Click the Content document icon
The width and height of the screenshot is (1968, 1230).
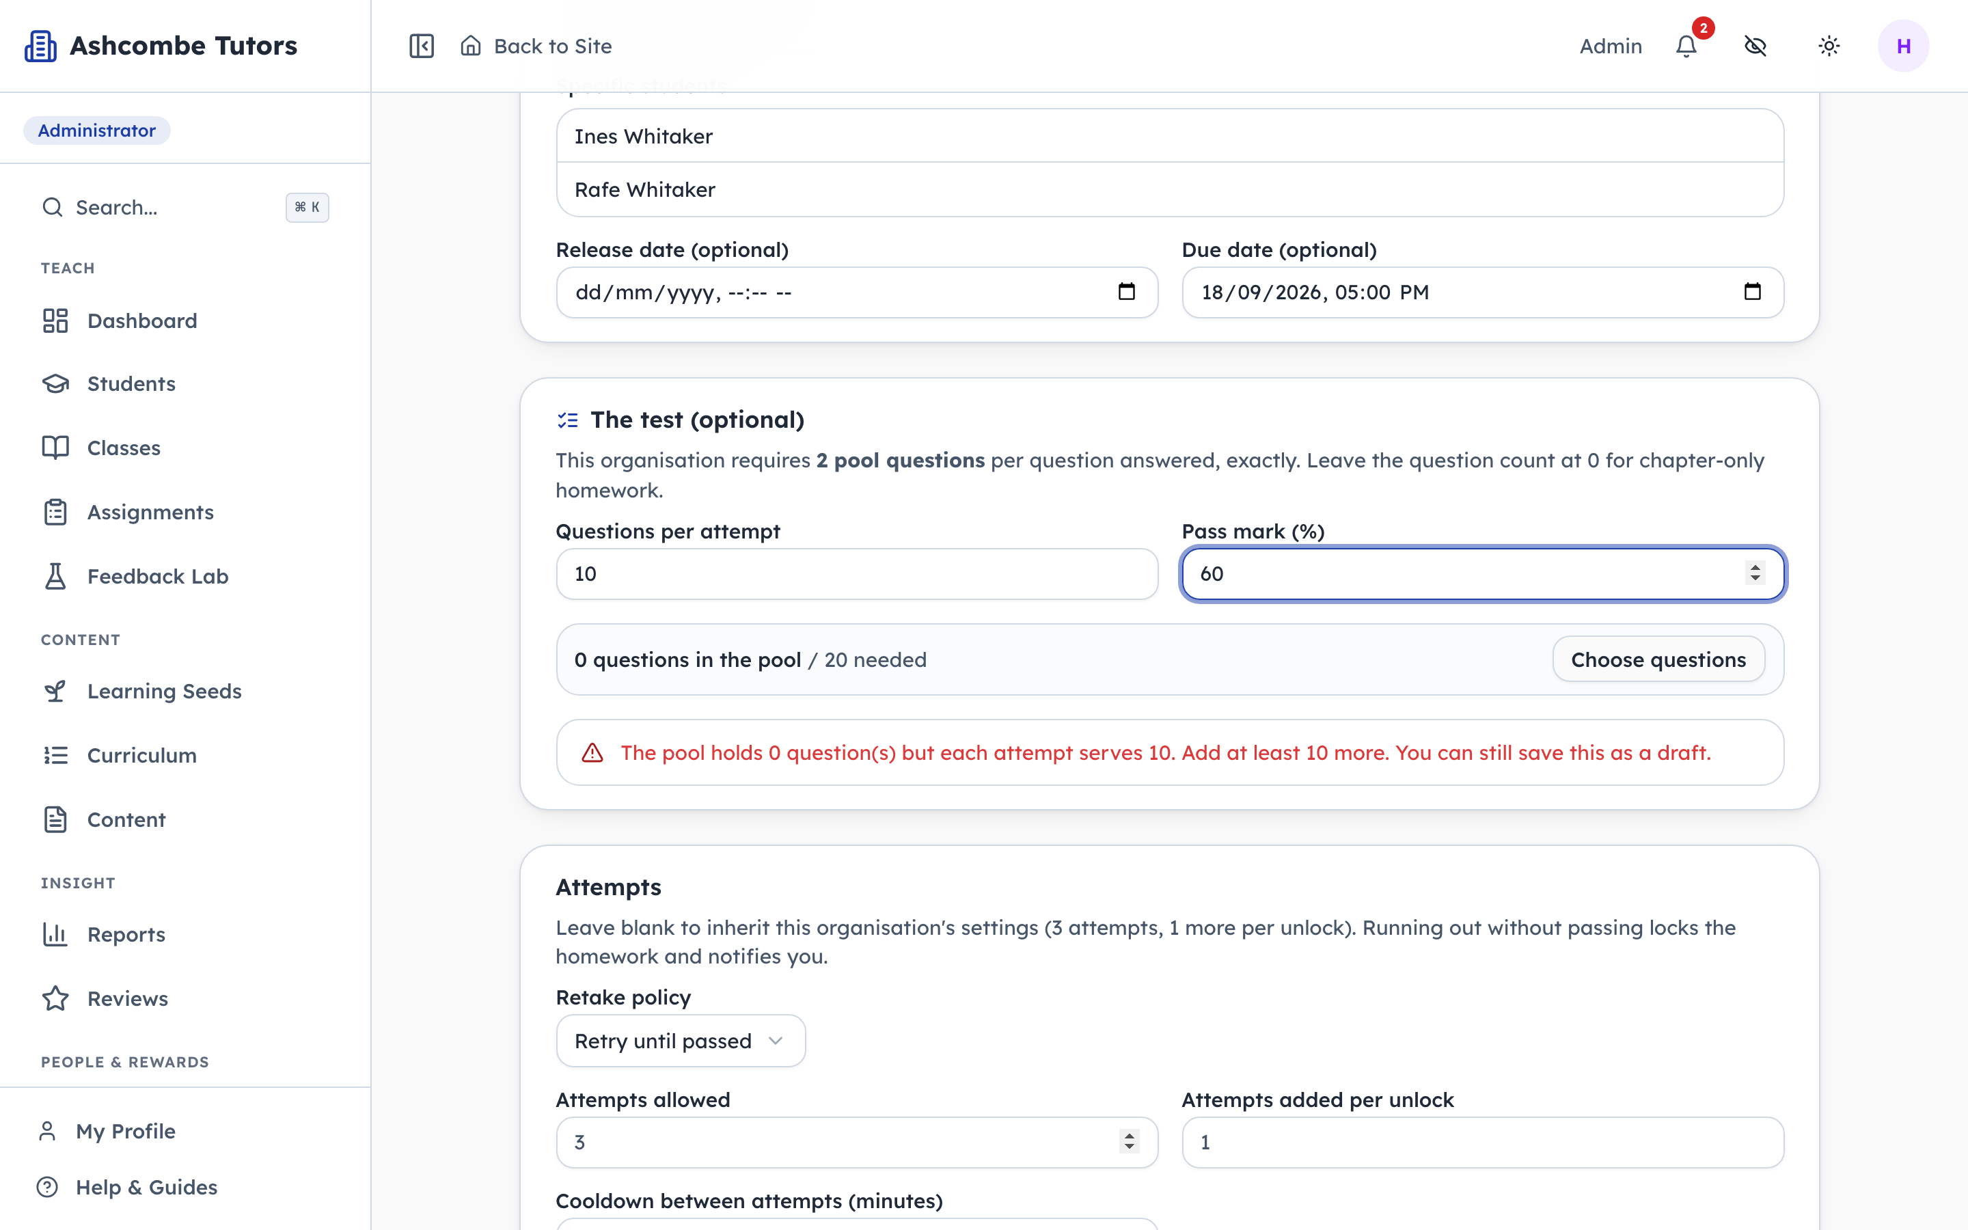pyautogui.click(x=55, y=819)
